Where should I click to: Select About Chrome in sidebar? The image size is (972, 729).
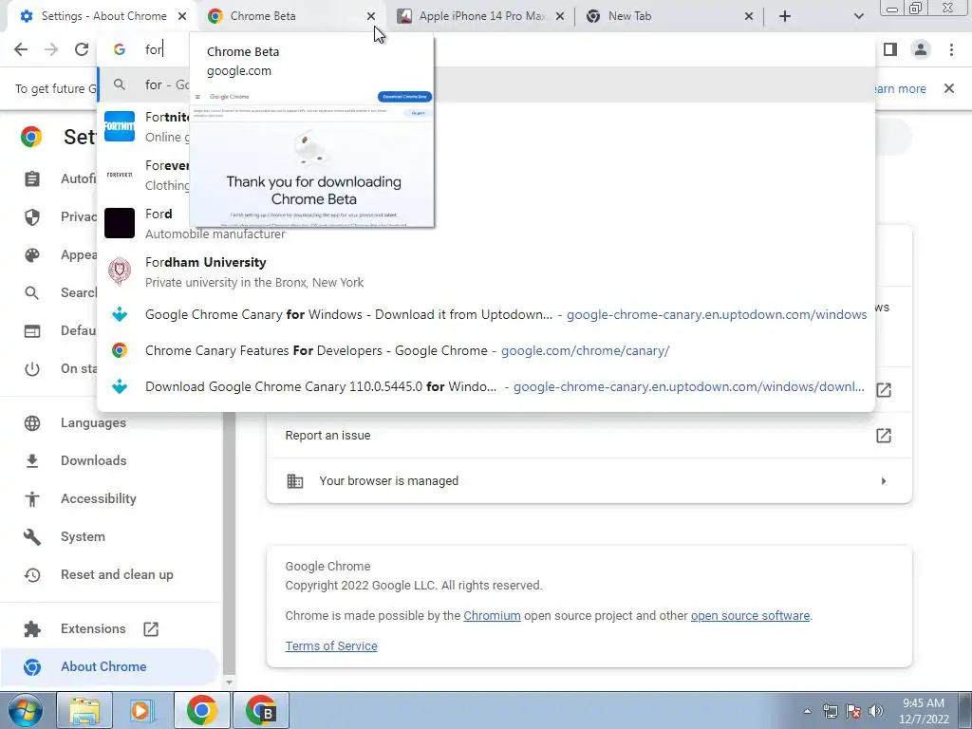coord(110,666)
